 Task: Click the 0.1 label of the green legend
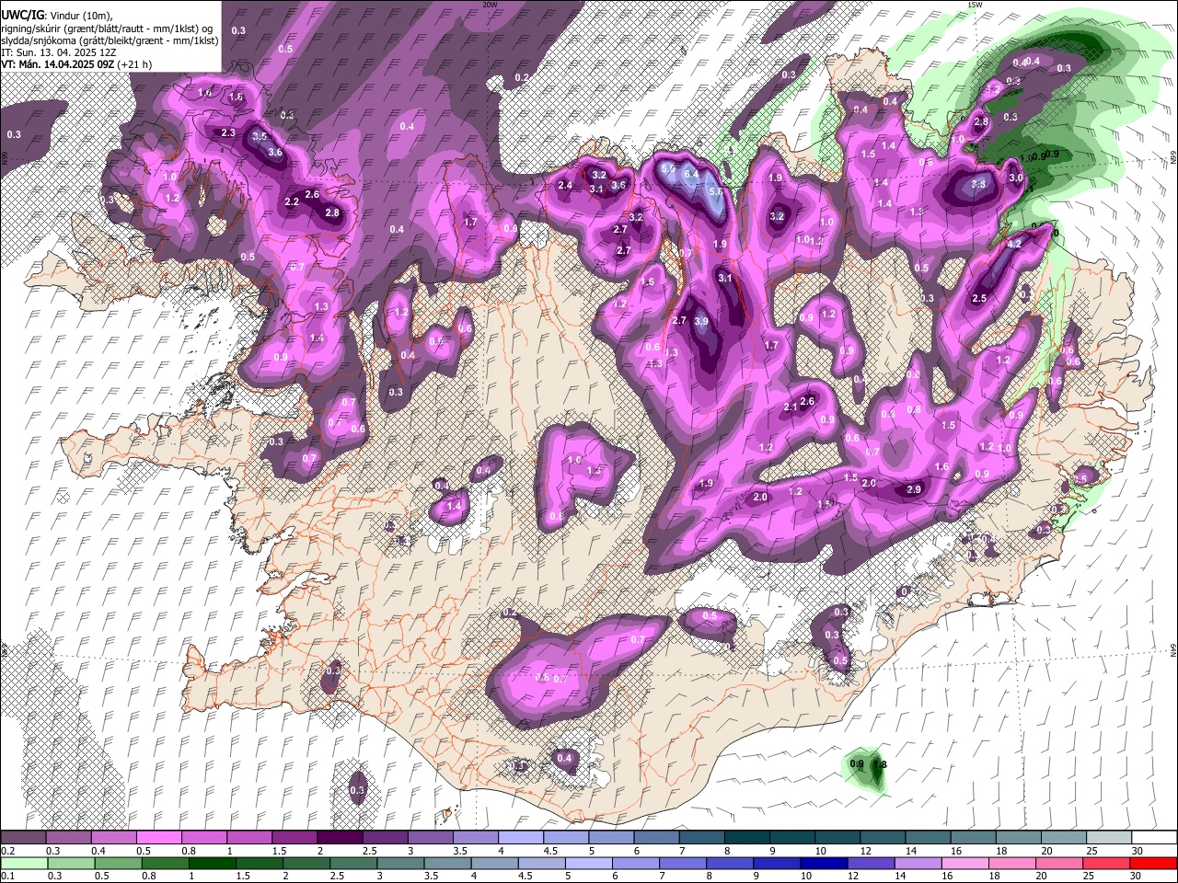pyautogui.click(x=7, y=876)
